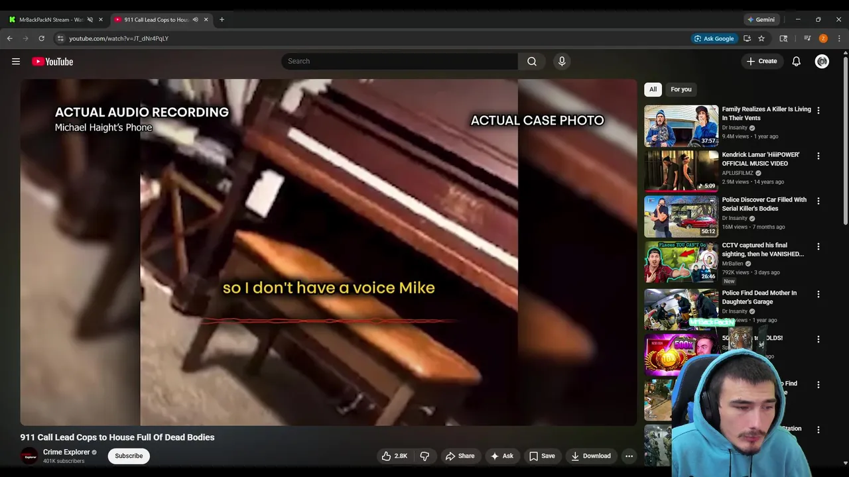Reload the current page
This screenshot has width=849, height=477.
41,38
